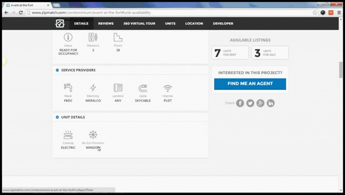Open the Details nav tab
Viewport: 345px width, 195px height.
pyautogui.click(x=81, y=24)
